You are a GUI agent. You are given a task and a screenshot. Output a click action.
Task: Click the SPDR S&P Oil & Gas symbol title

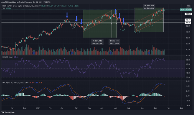pos(20,6)
